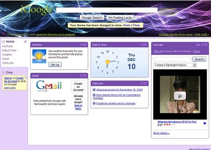
Task: Click the 'Thu DEC 10' date display
Action: pos(131,62)
